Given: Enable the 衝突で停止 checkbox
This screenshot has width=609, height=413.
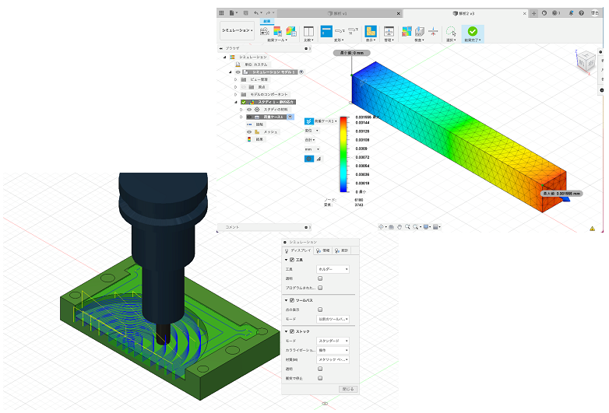Looking at the screenshot, I should coord(320,378).
